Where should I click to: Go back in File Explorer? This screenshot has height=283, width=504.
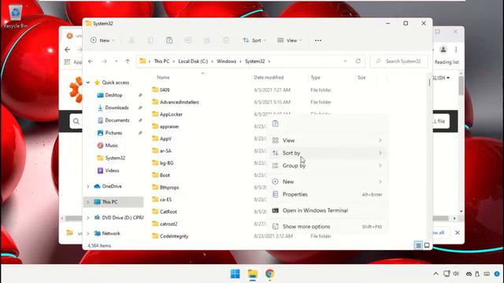coord(91,61)
